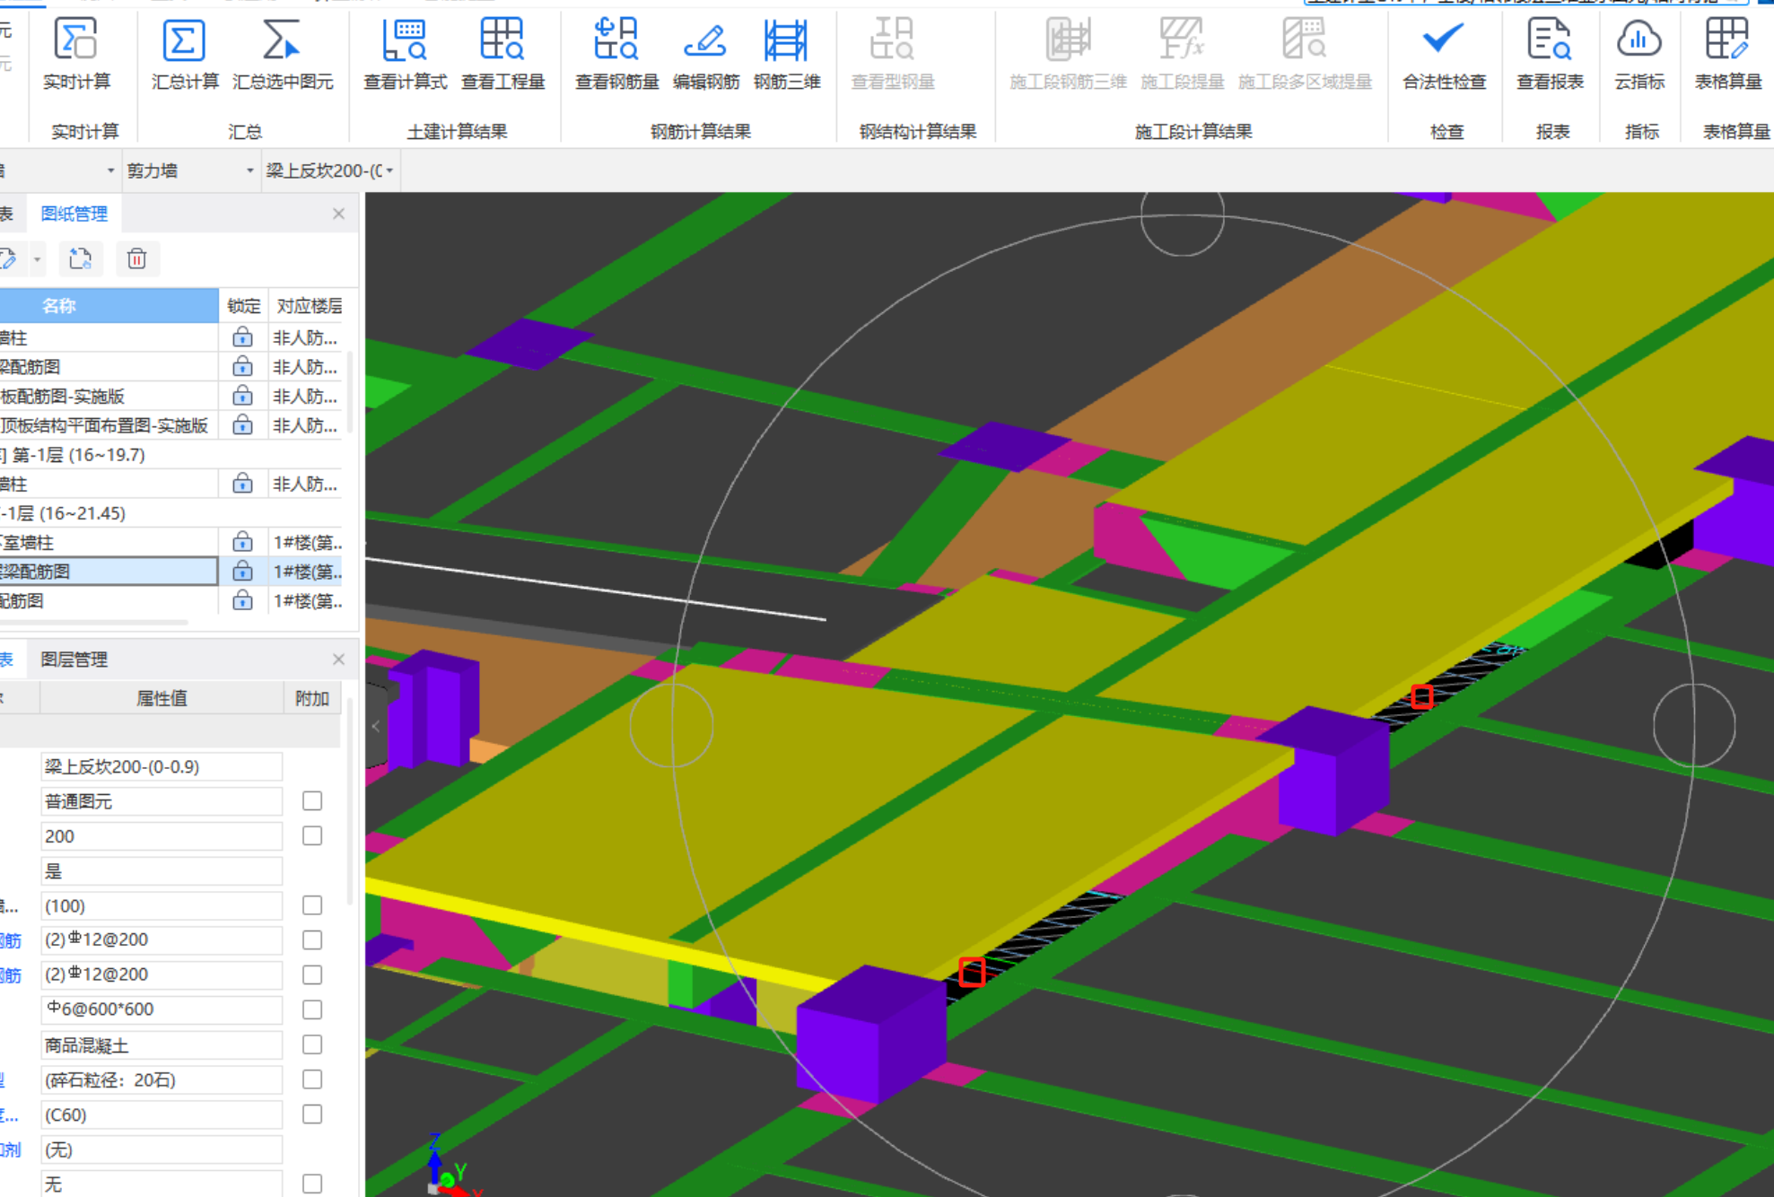Click the 属性值 column header
The image size is (1774, 1197).
(162, 698)
